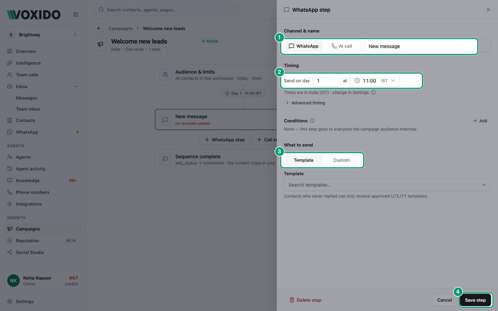Image resolution: width=498 pixels, height=311 pixels.
Task: Open Settings in the sidebar
Action: 43,301
